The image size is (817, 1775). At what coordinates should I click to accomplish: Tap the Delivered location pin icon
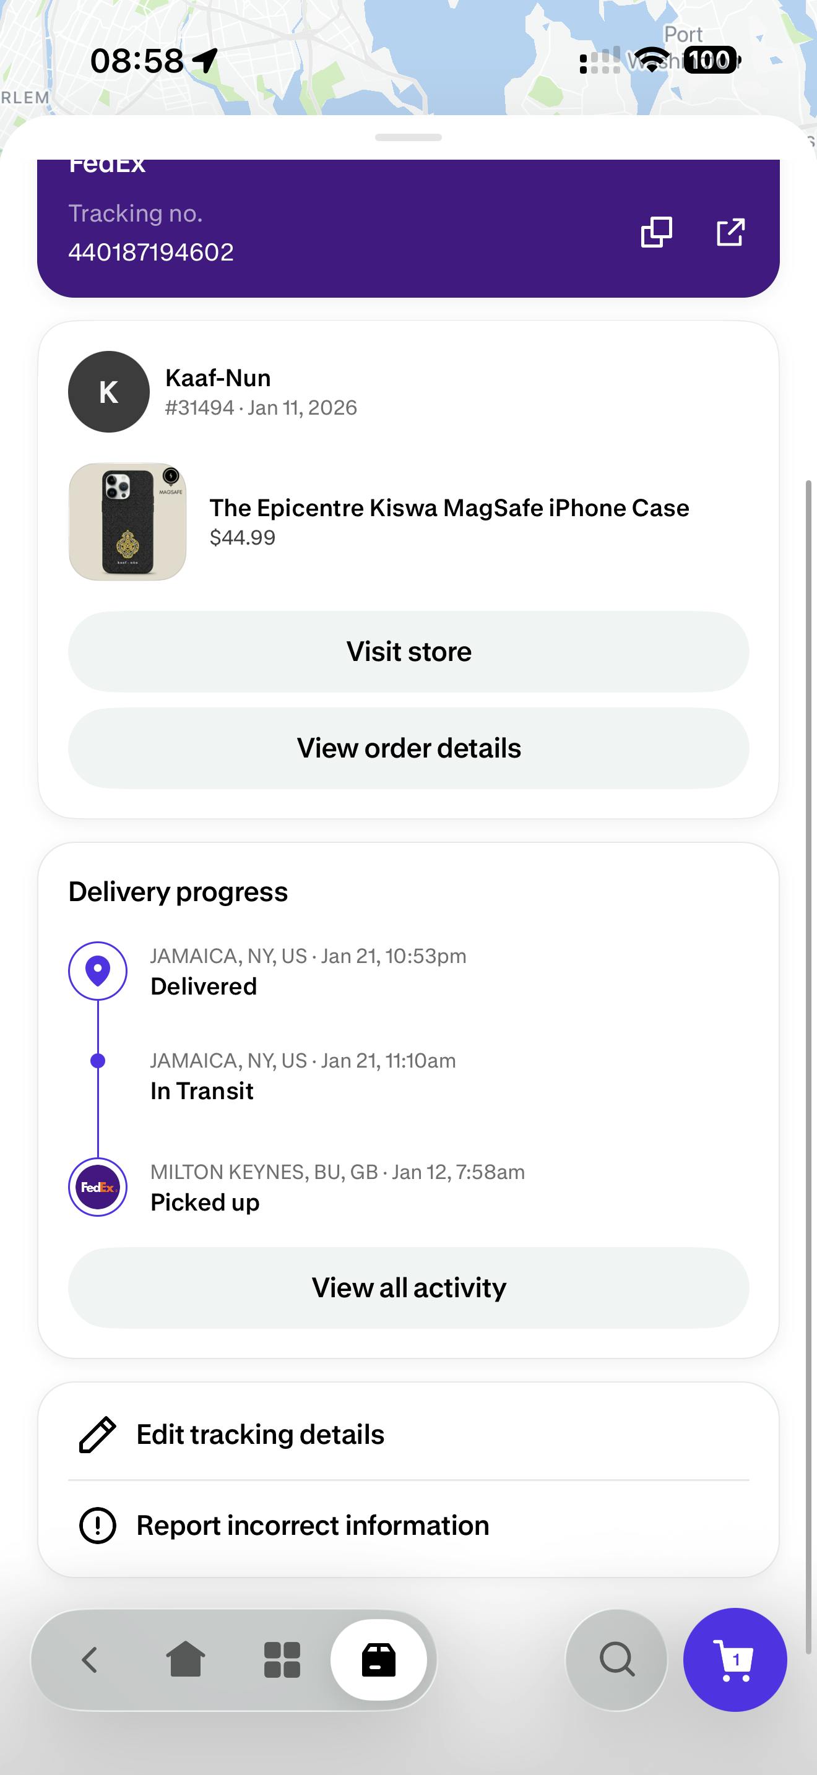click(98, 971)
